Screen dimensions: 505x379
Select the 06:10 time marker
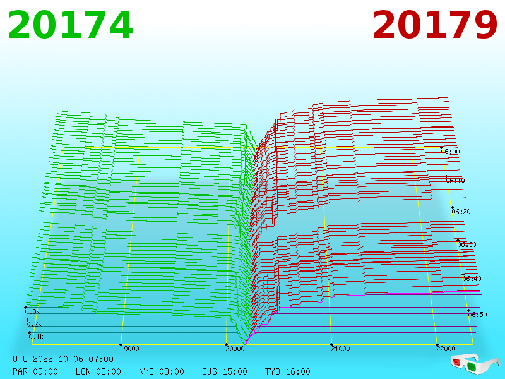(455, 181)
